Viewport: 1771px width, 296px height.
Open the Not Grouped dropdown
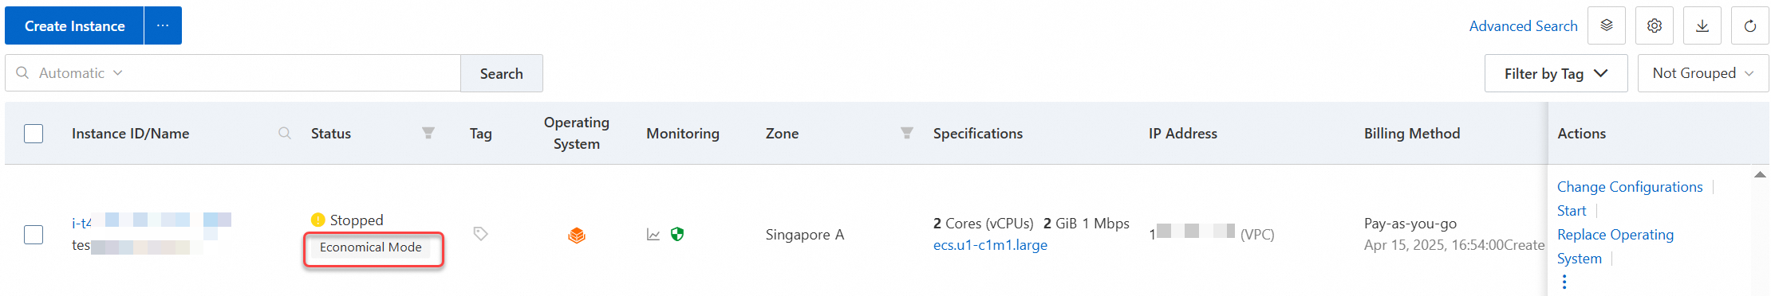point(1703,73)
